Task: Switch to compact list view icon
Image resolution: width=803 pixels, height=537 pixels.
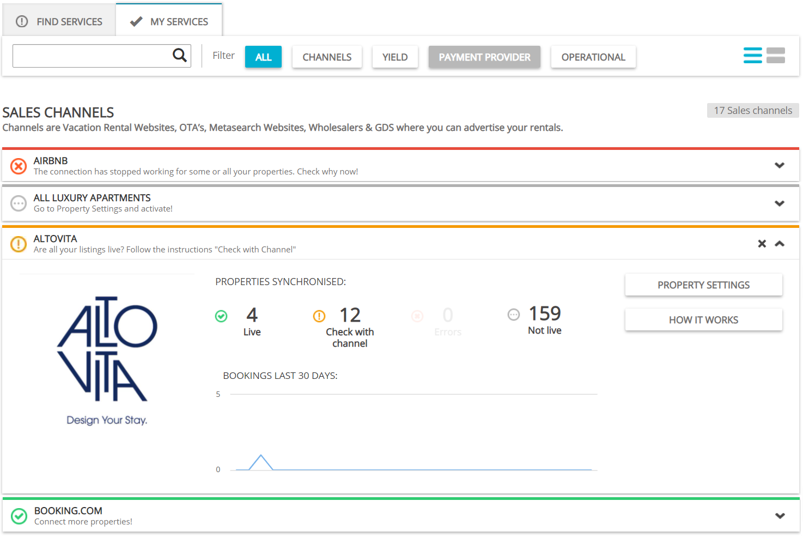Action: (753, 55)
